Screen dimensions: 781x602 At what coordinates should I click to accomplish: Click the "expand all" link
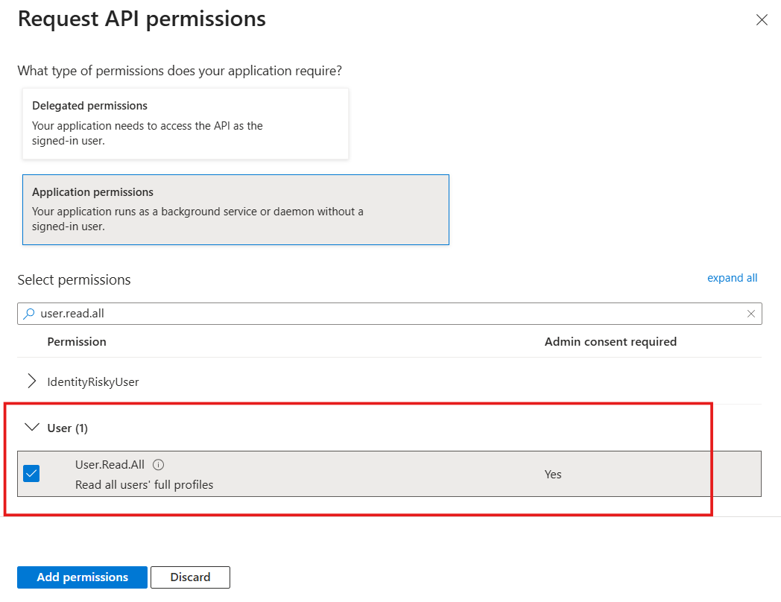[732, 278]
